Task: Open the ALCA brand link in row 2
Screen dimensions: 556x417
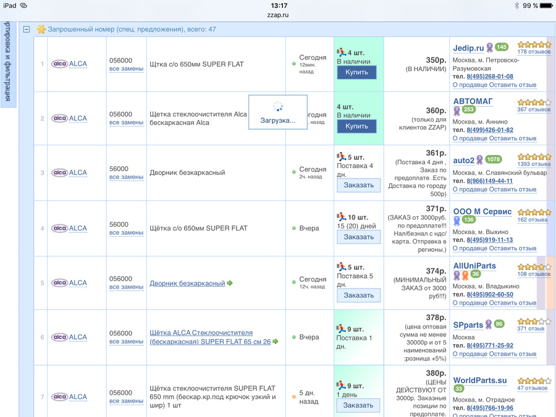Action: [x=78, y=119]
